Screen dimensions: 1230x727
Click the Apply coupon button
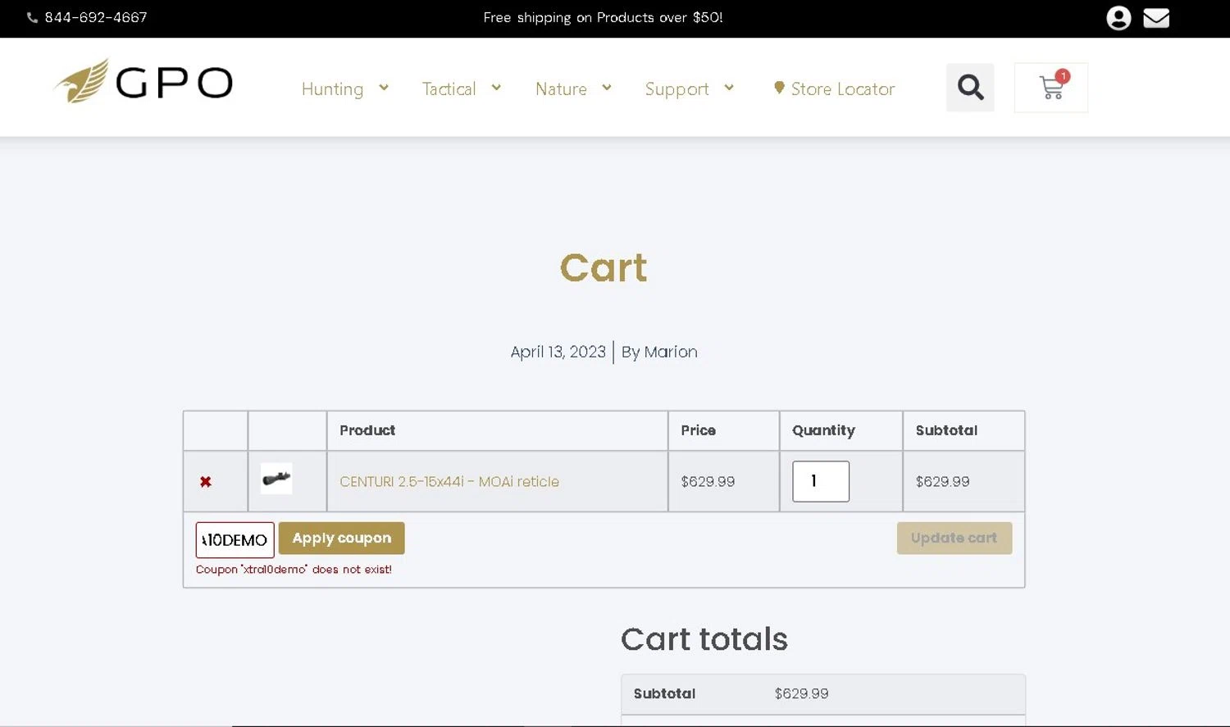click(x=341, y=538)
